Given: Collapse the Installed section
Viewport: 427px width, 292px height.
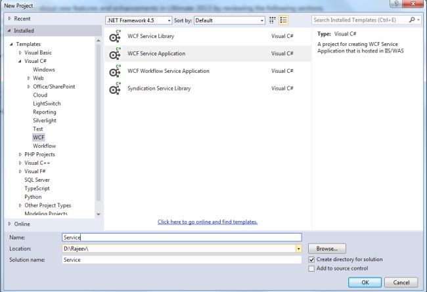Looking at the screenshot, I should pyautogui.click(x=10, y=30).
